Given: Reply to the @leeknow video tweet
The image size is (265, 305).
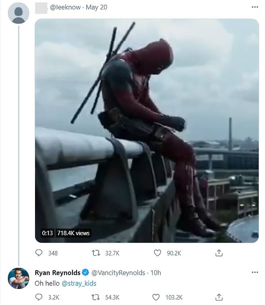Looking at the screenshot, I should pyautogui.click(x=39, y=253).
